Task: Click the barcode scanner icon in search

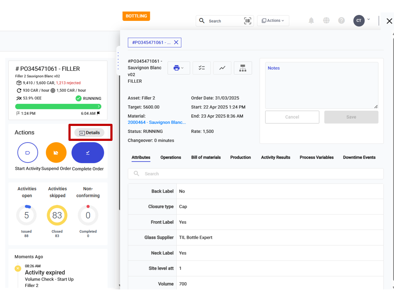Action: click(247, 21)
